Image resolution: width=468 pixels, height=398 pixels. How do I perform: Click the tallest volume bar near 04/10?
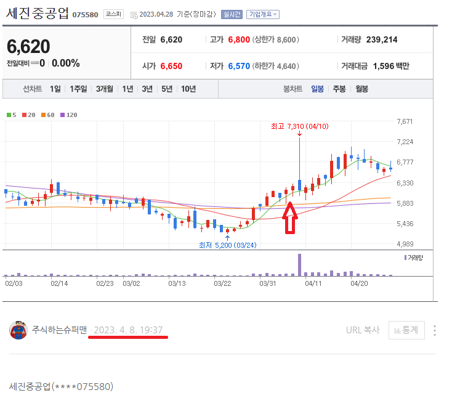(300, 265)
